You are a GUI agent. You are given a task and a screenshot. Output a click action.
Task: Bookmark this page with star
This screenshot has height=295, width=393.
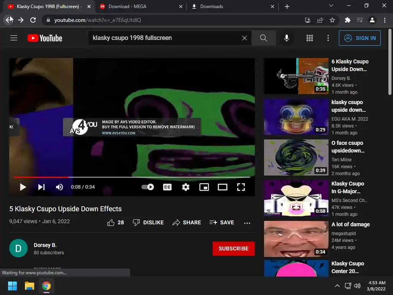tap(332, 20)
